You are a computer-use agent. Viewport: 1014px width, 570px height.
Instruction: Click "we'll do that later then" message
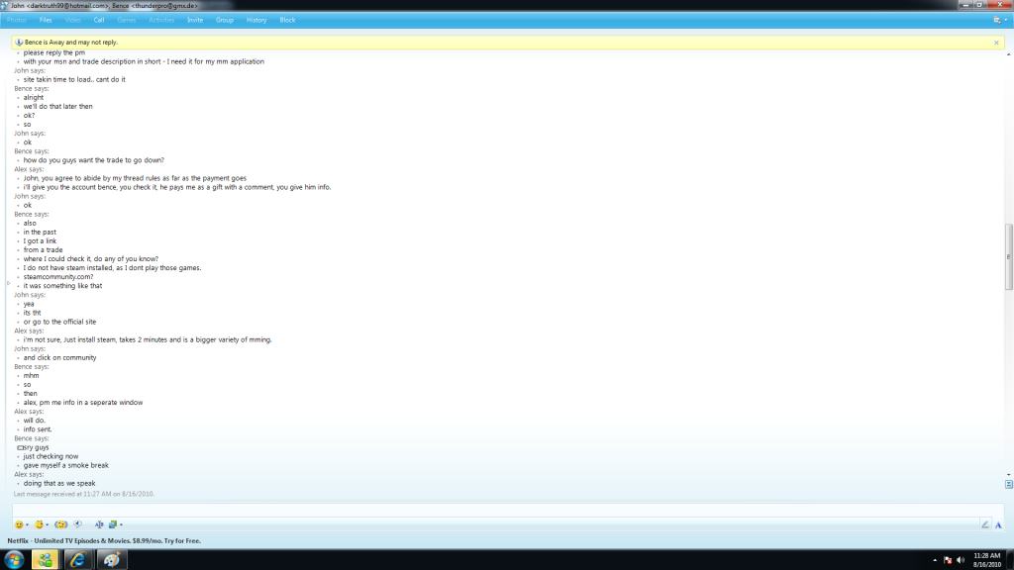57,107
